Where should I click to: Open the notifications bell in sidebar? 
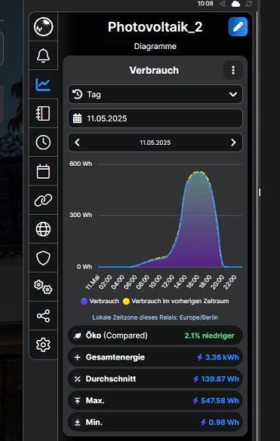[43, 55]
